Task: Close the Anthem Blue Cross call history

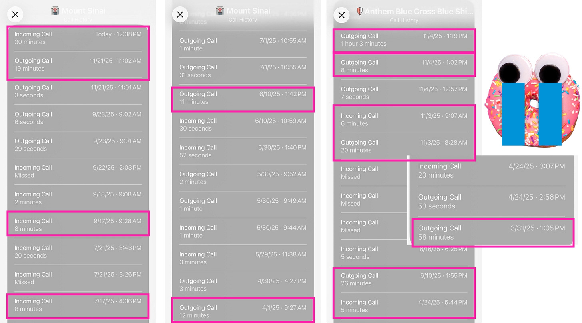Action: click(x=341, y=15)
